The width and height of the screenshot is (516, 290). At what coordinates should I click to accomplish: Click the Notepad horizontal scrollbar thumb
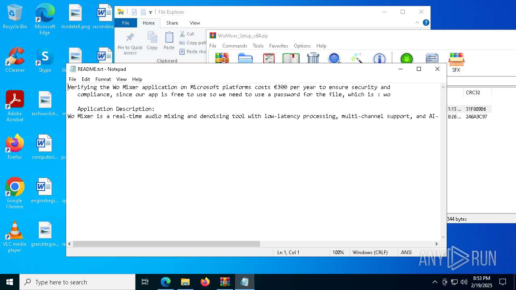pyautogui.click(x=166, y=244)
